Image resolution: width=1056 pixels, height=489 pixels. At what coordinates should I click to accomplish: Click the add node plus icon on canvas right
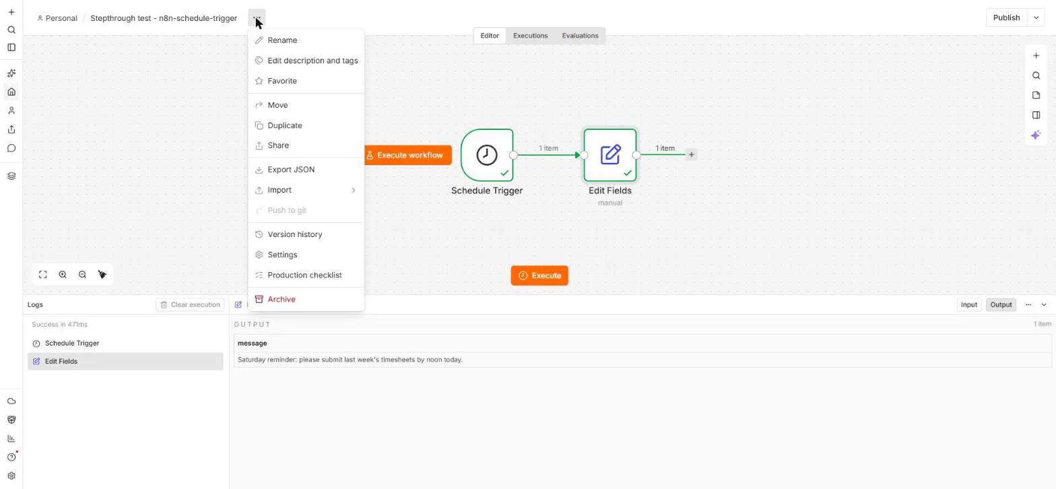click(x=1036, y=56)
